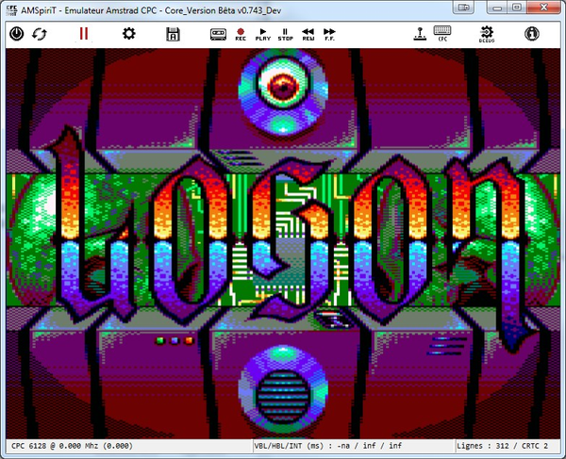Image resolution: width=566 pixels, height=459 pixels.
Task: Fast-forward the tape with F.F.
Action: (329, 34)
